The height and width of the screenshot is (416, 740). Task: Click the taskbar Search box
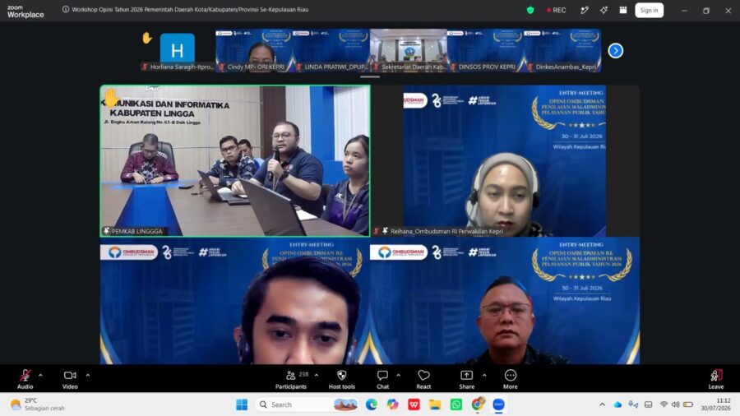pos(308,404)
